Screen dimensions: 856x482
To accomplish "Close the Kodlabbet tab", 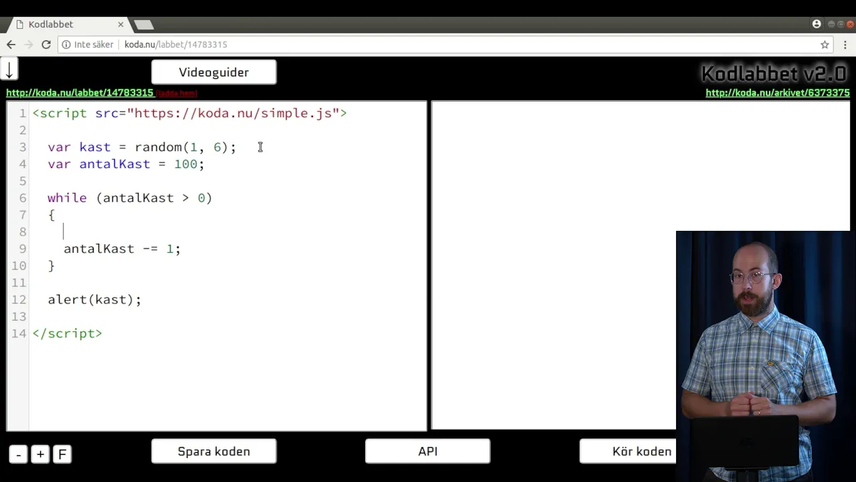I will (120, 24).
